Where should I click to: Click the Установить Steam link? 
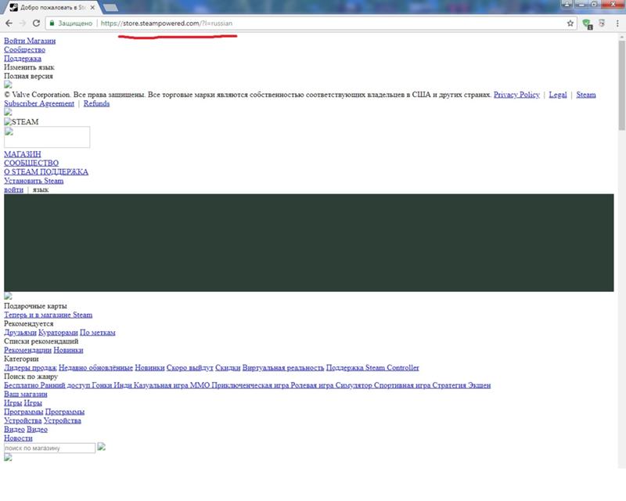[x=34, y=181]
